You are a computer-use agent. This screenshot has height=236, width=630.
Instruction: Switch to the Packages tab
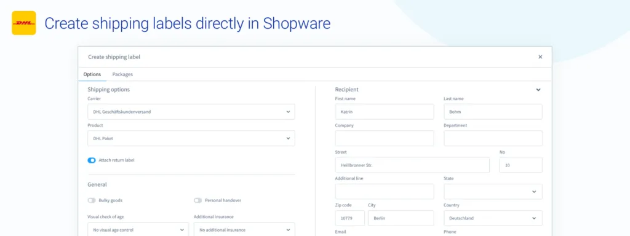(122, 74)
